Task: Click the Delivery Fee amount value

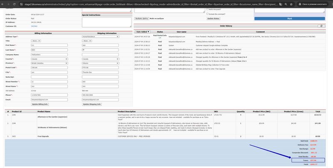Action: click(x=313, y=145)
